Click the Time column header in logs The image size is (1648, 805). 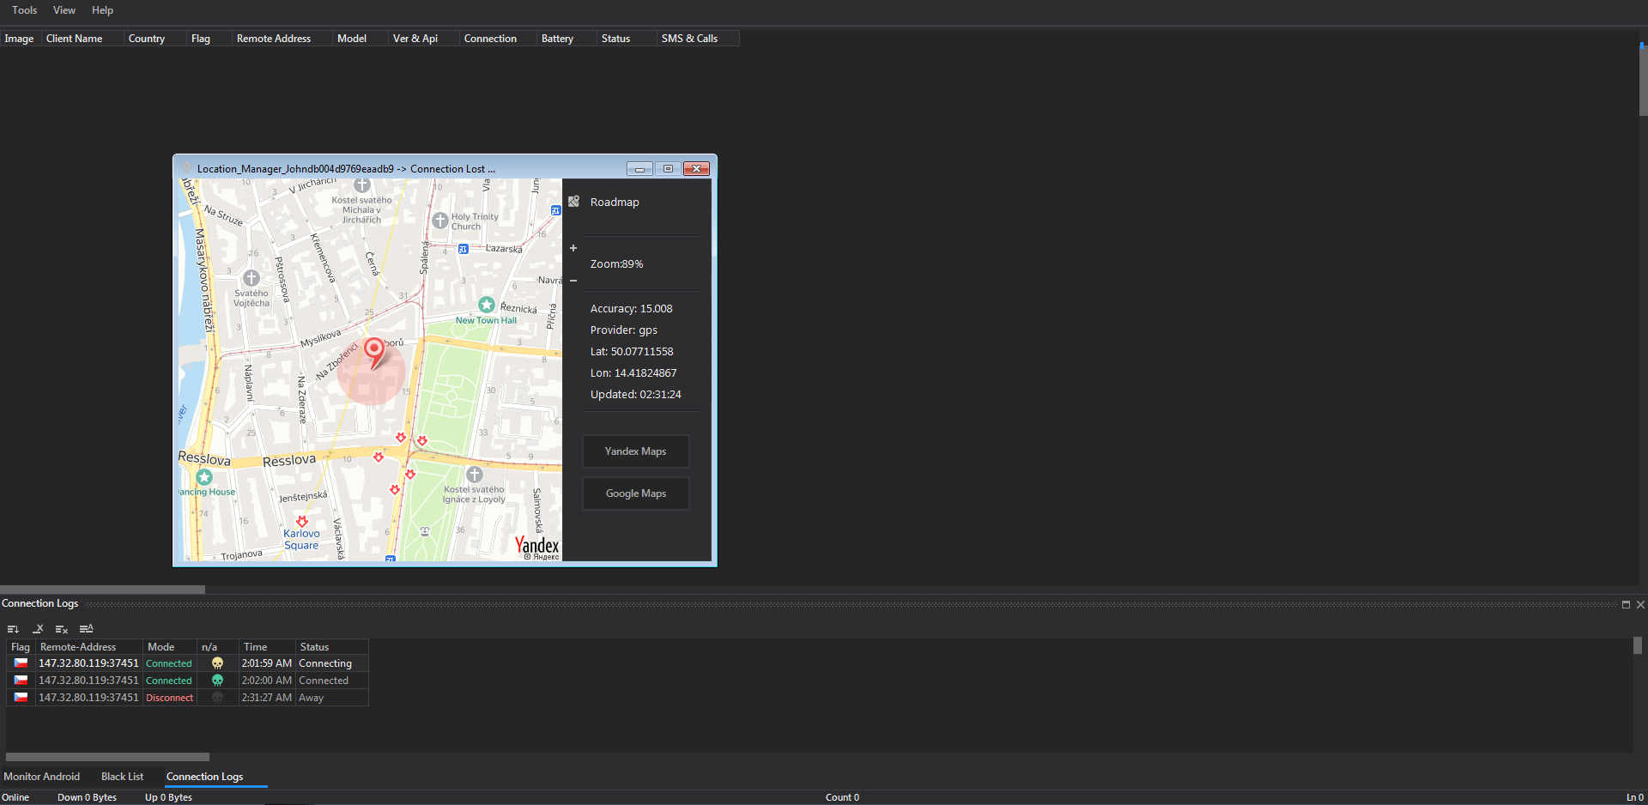coord(267,647)
